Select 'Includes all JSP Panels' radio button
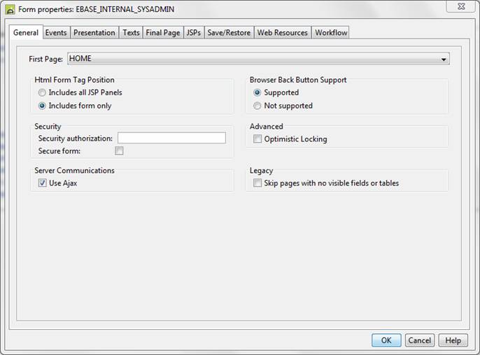Viewport: 480px width, 355px height. pos(43,92)
